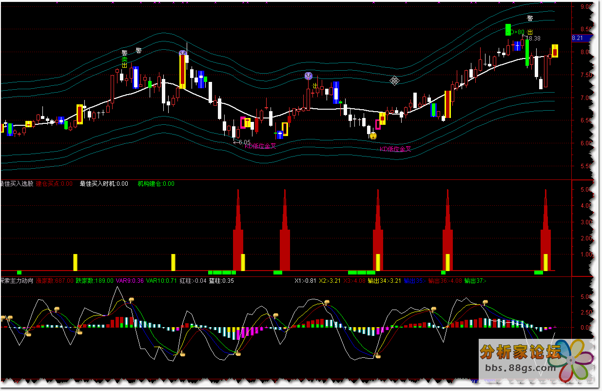Image resolution: width=602 pixels, height=391 pixels.
Task: Click the 输出36:-4.08 readout
Action: pyautogui.click(x=446, y=281)
